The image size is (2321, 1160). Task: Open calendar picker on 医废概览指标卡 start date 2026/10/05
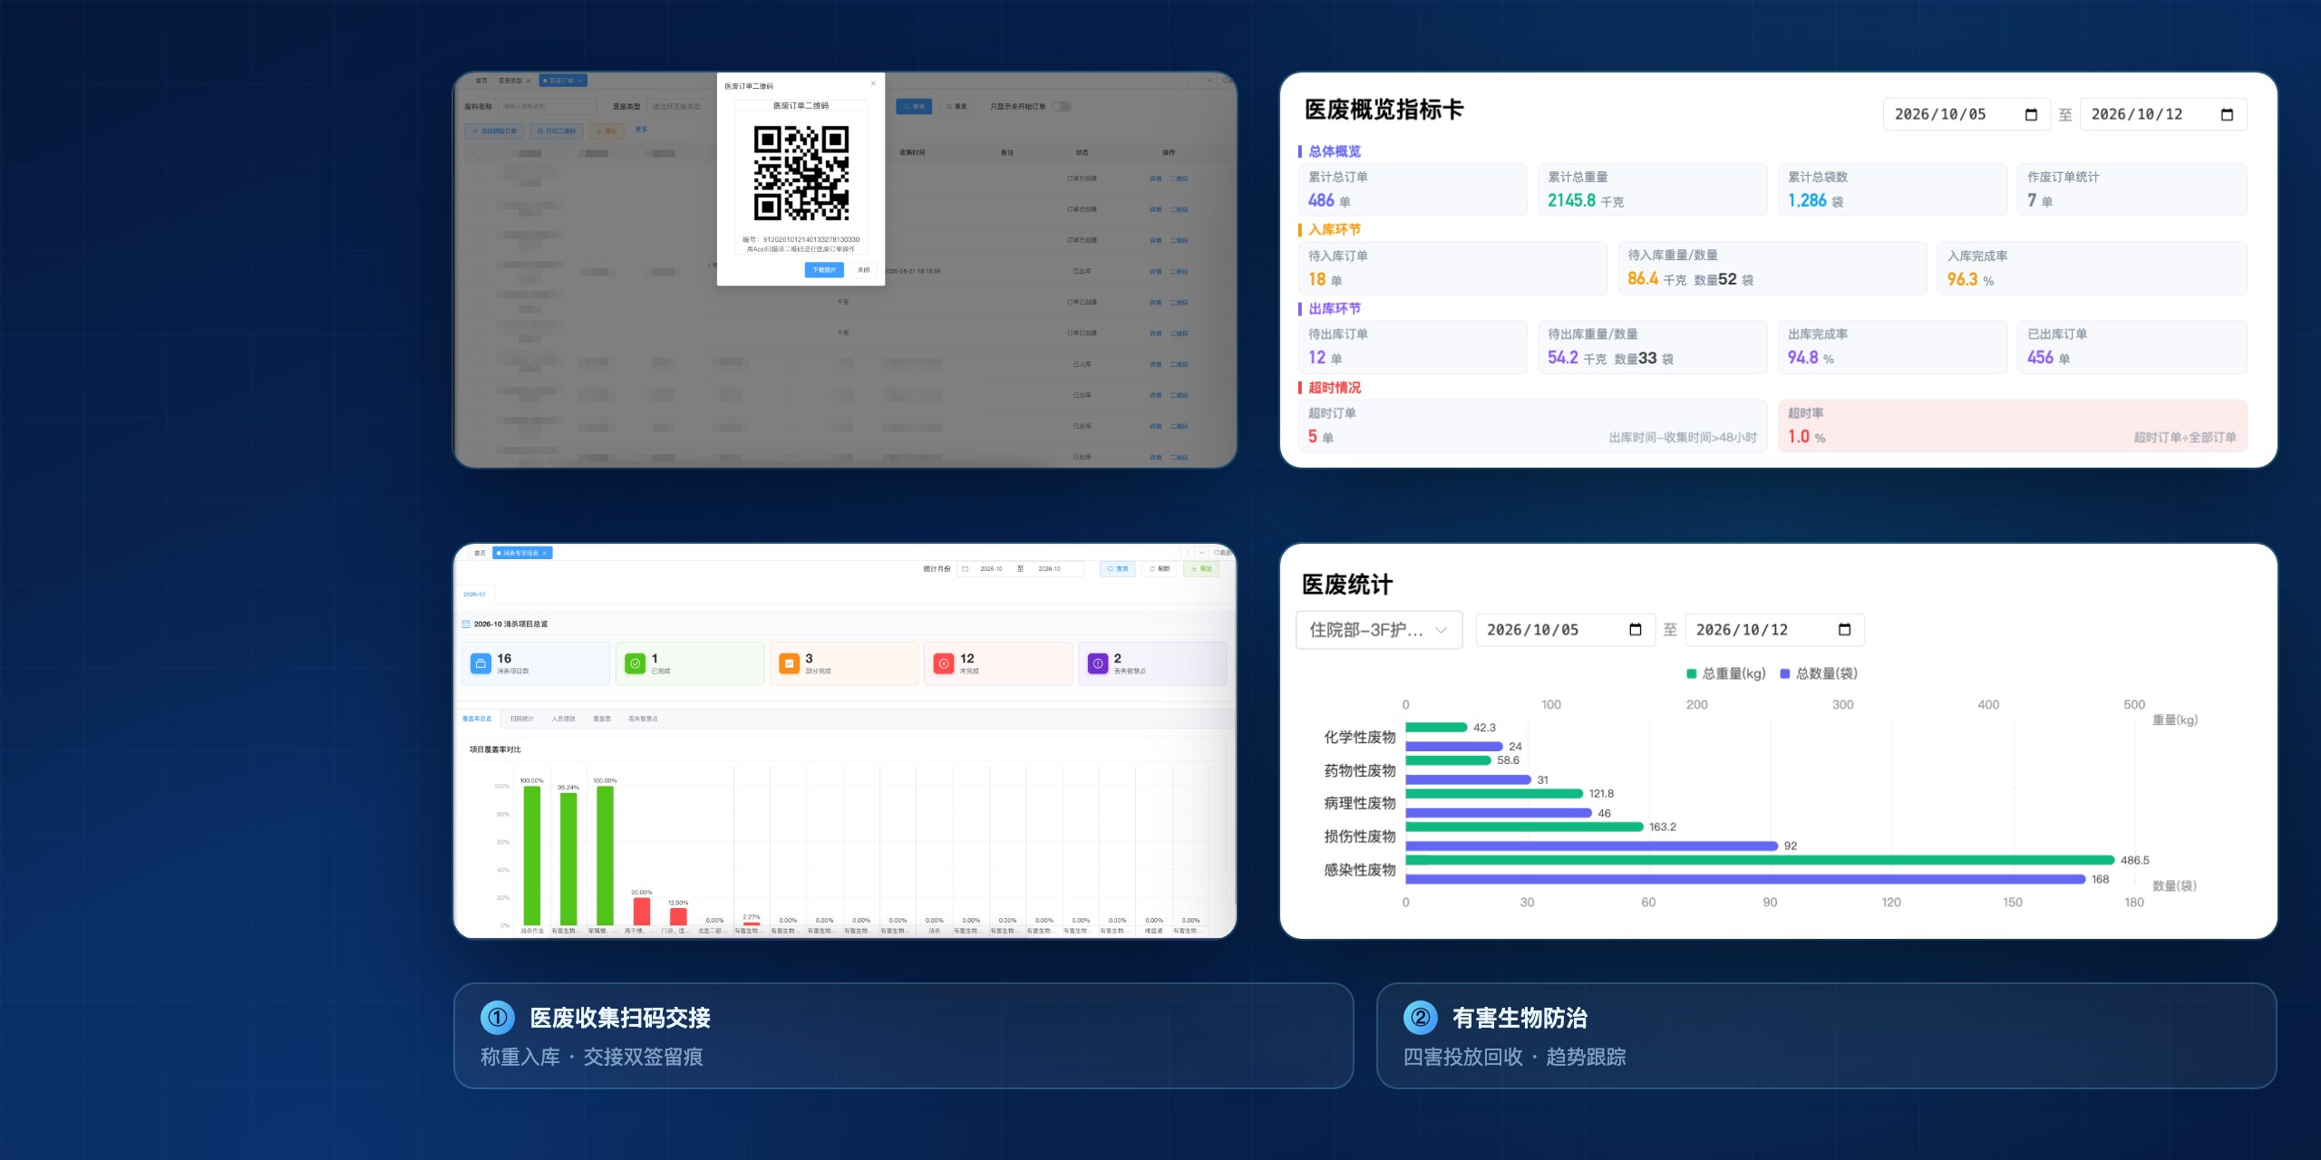point(2031,114)
